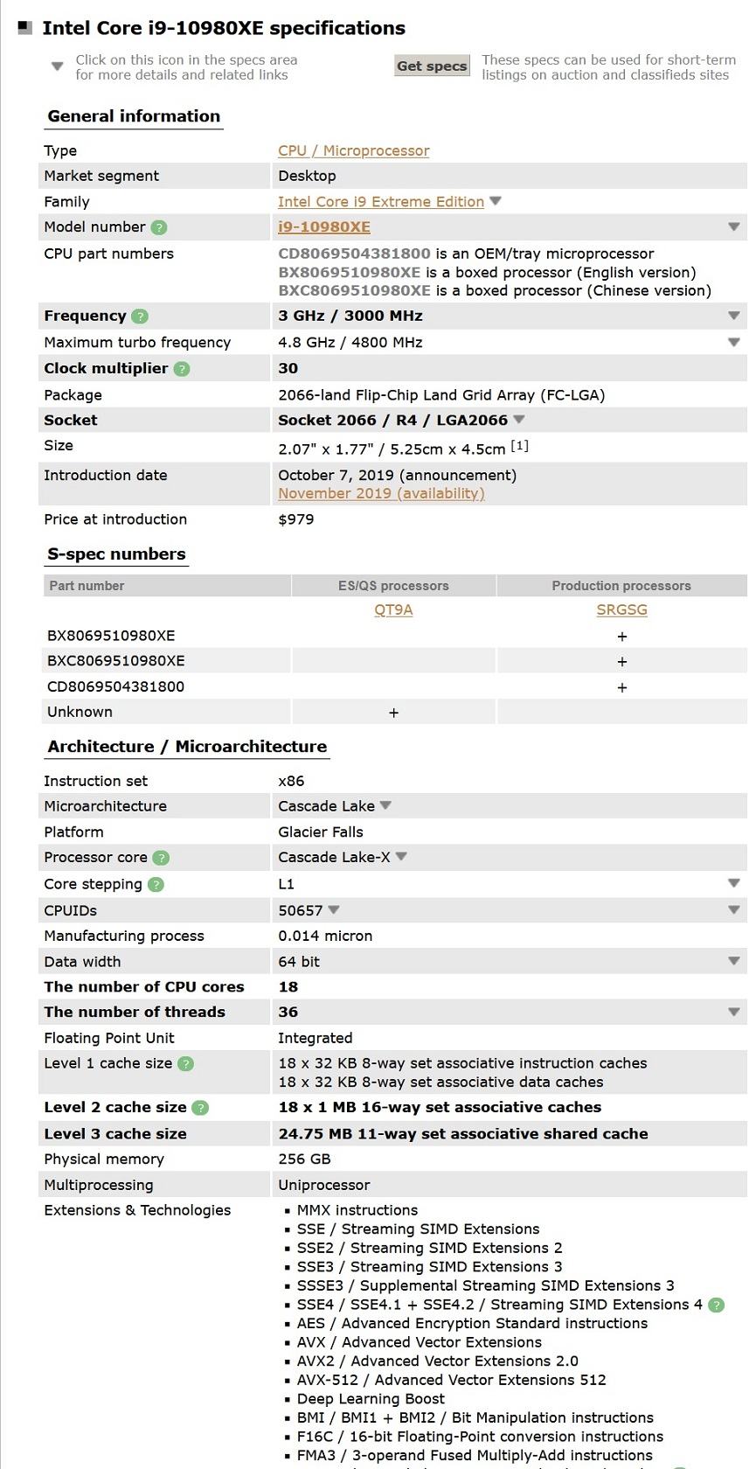The width and height of the screenshot is (756, 1469).
Task: Open the Core stepping help icon
Action: pos(156,884)
